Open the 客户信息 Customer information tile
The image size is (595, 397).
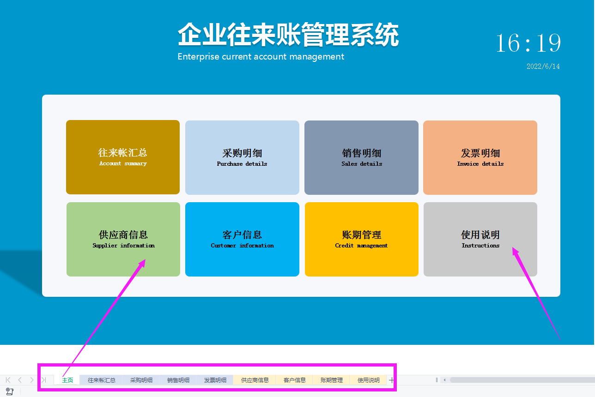click(242, 239)
